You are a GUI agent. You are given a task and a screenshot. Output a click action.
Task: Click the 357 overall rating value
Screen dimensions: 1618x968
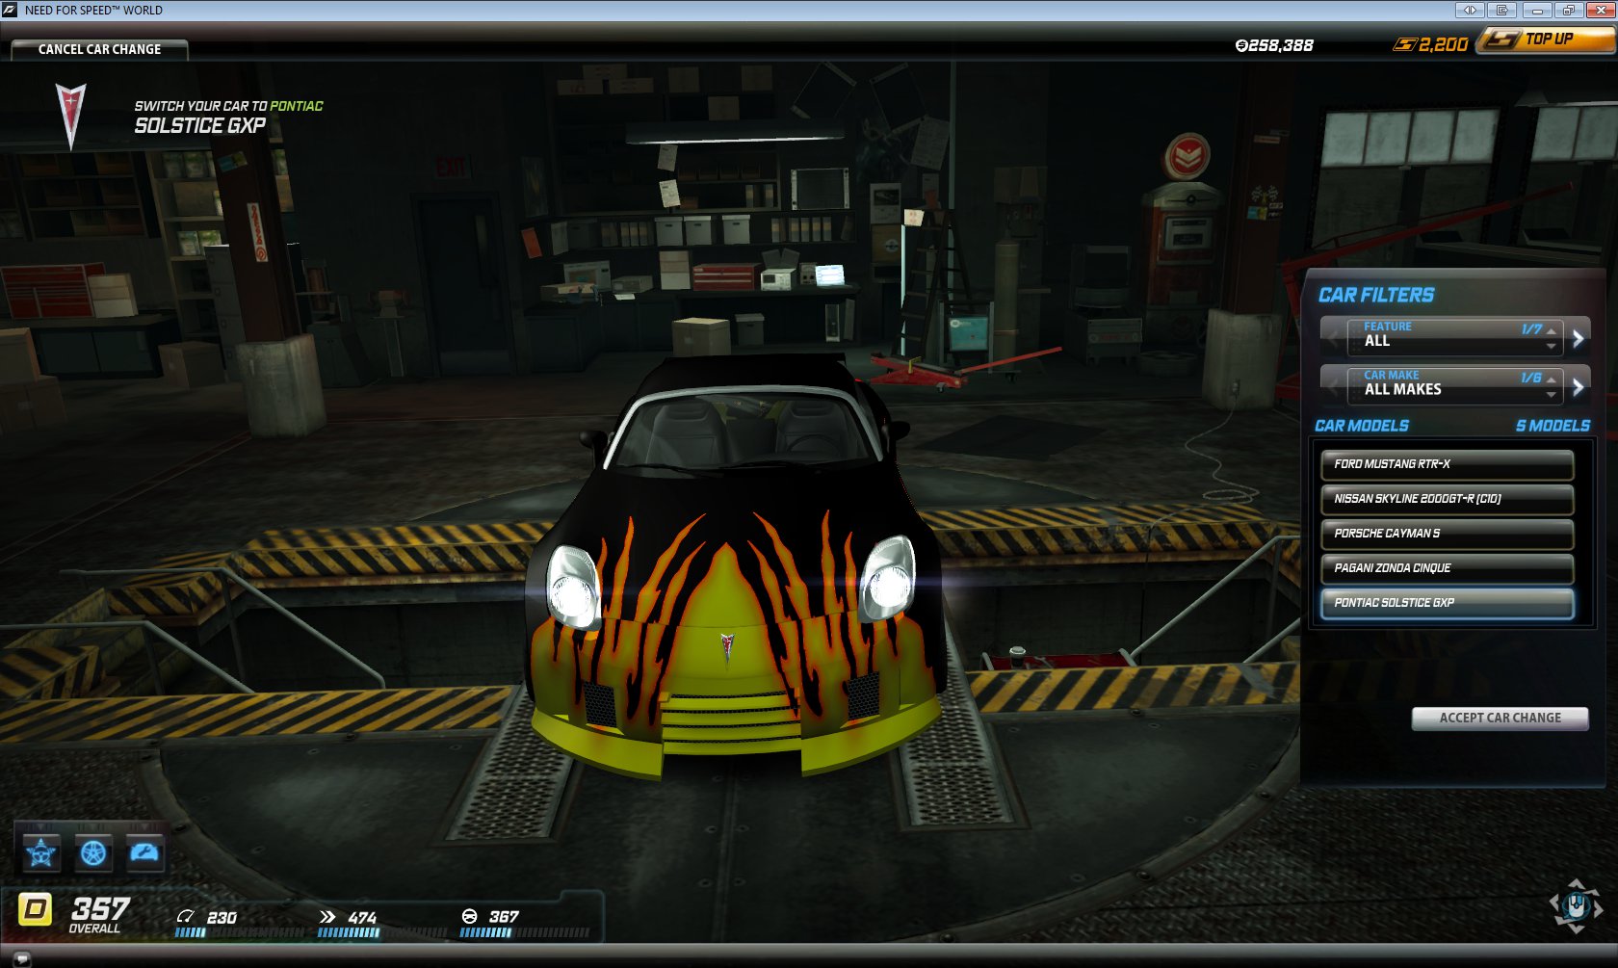pyautogui.click(x=100, y=908)
